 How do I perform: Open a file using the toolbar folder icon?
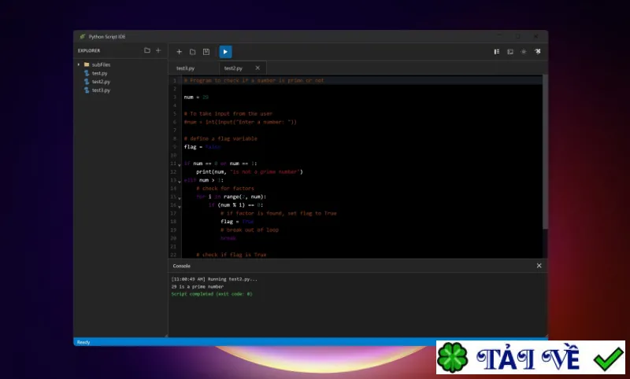192,52
